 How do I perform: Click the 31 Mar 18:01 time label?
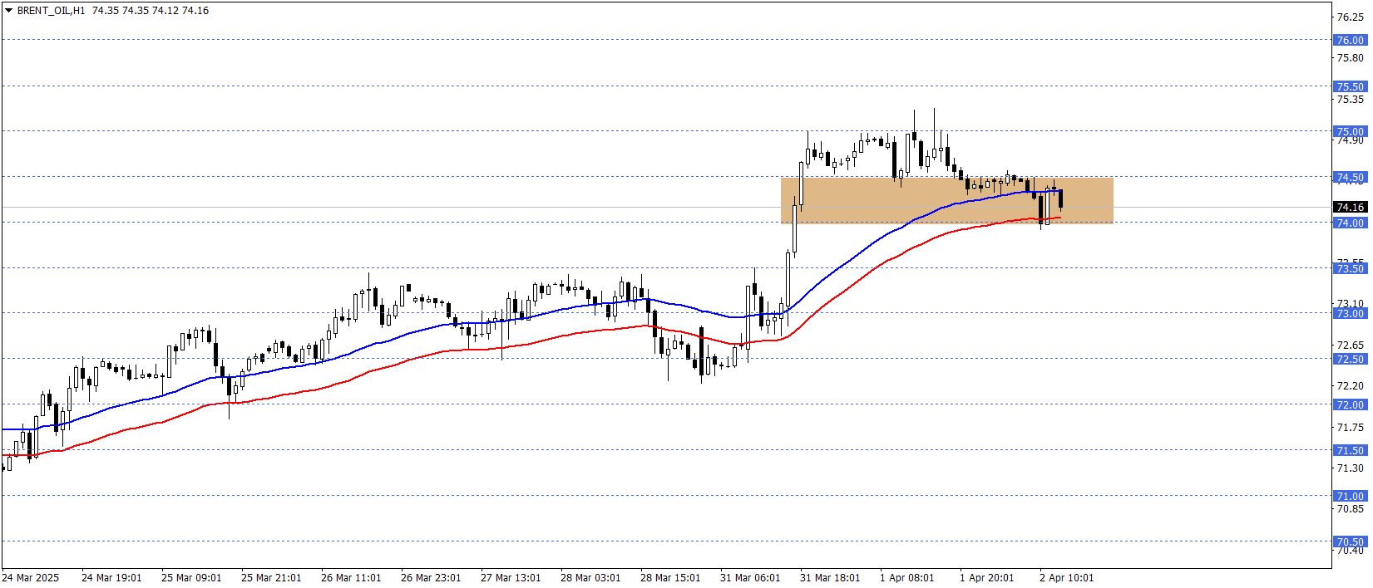(x=830, y=577)
